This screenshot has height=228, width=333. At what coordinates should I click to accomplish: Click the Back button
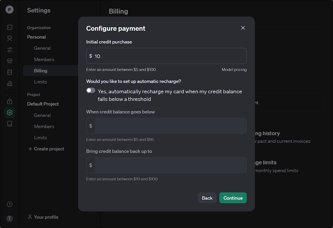207,198
